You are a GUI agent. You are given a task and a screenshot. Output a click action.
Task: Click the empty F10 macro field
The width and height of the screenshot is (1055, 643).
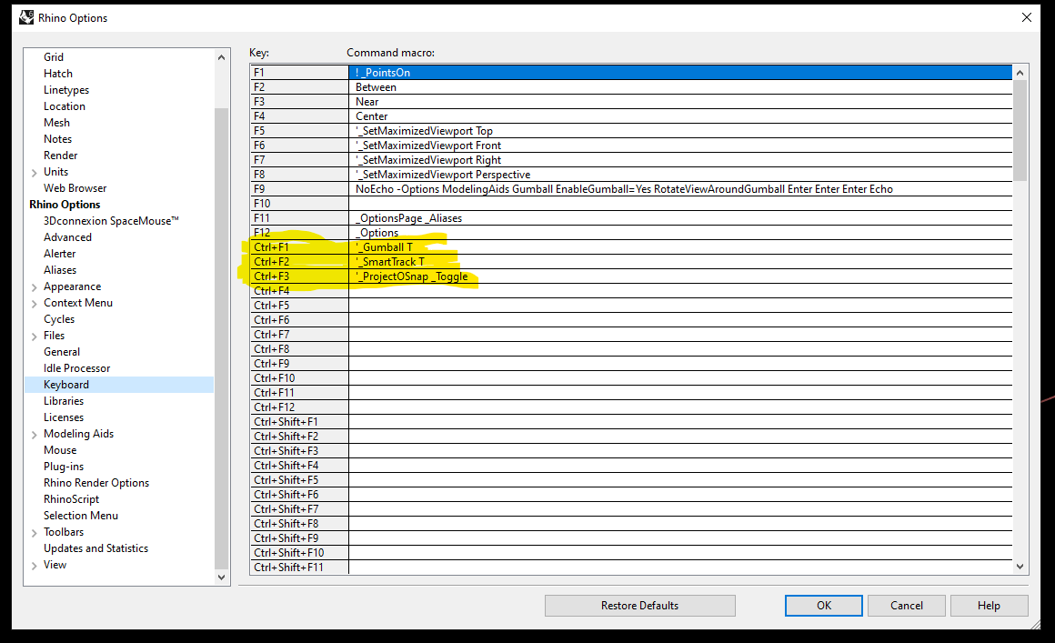tap(680, 204)
